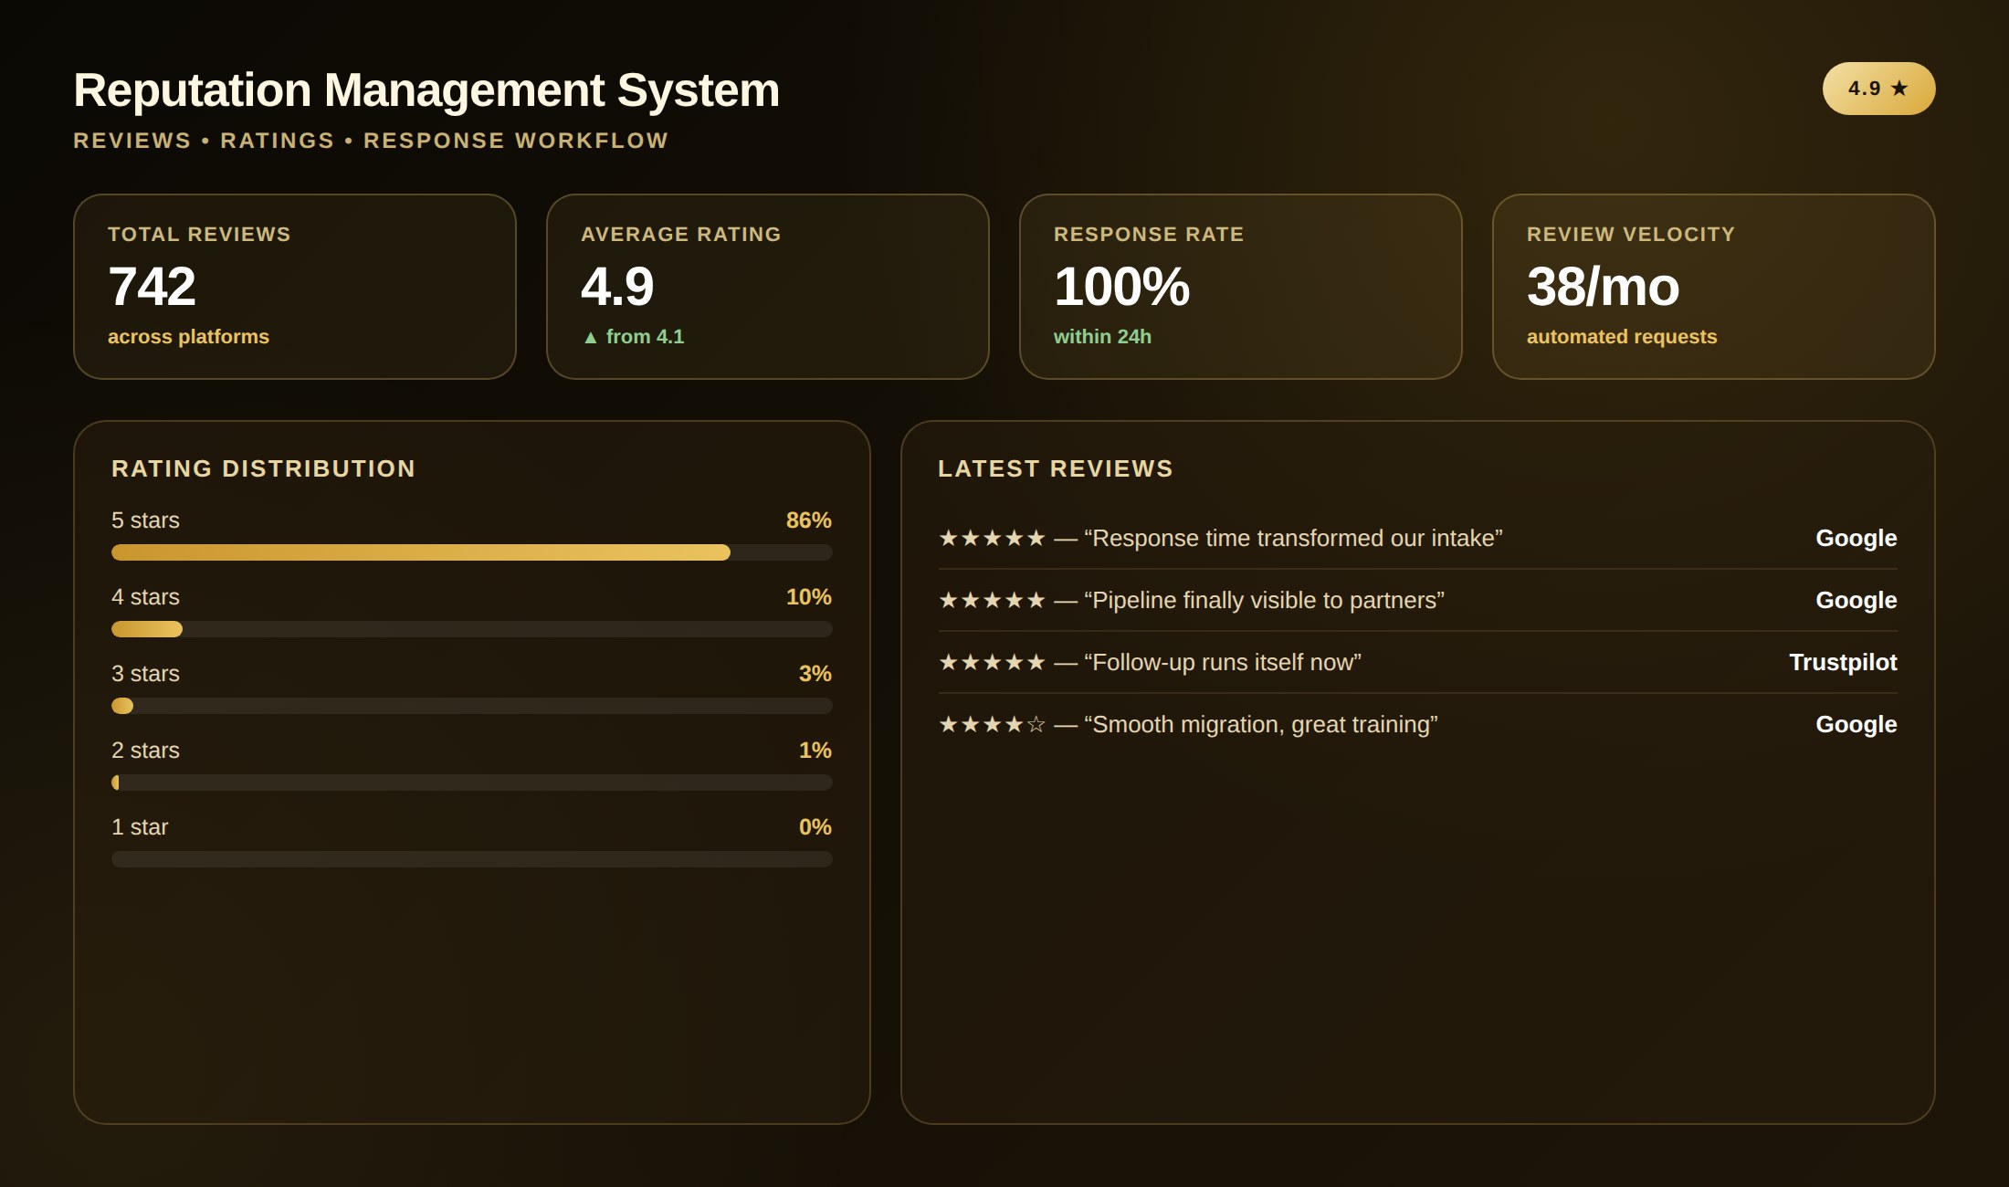This screenshot has width=2009, height=1187.
Task: Click the 100% response rate value
Action: point(1122,287)
